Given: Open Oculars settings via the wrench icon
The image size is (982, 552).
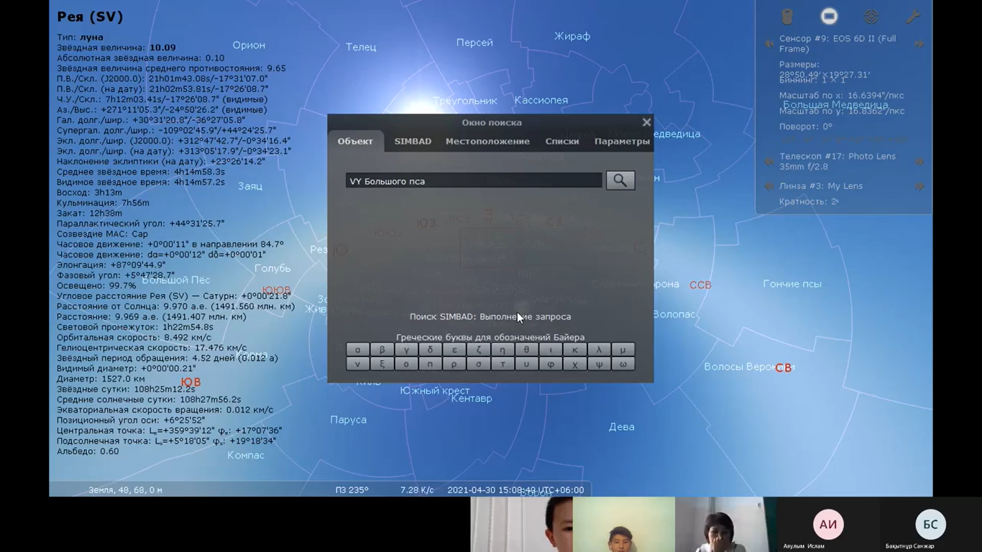Looking at the screenshot, I should [913, 17].
